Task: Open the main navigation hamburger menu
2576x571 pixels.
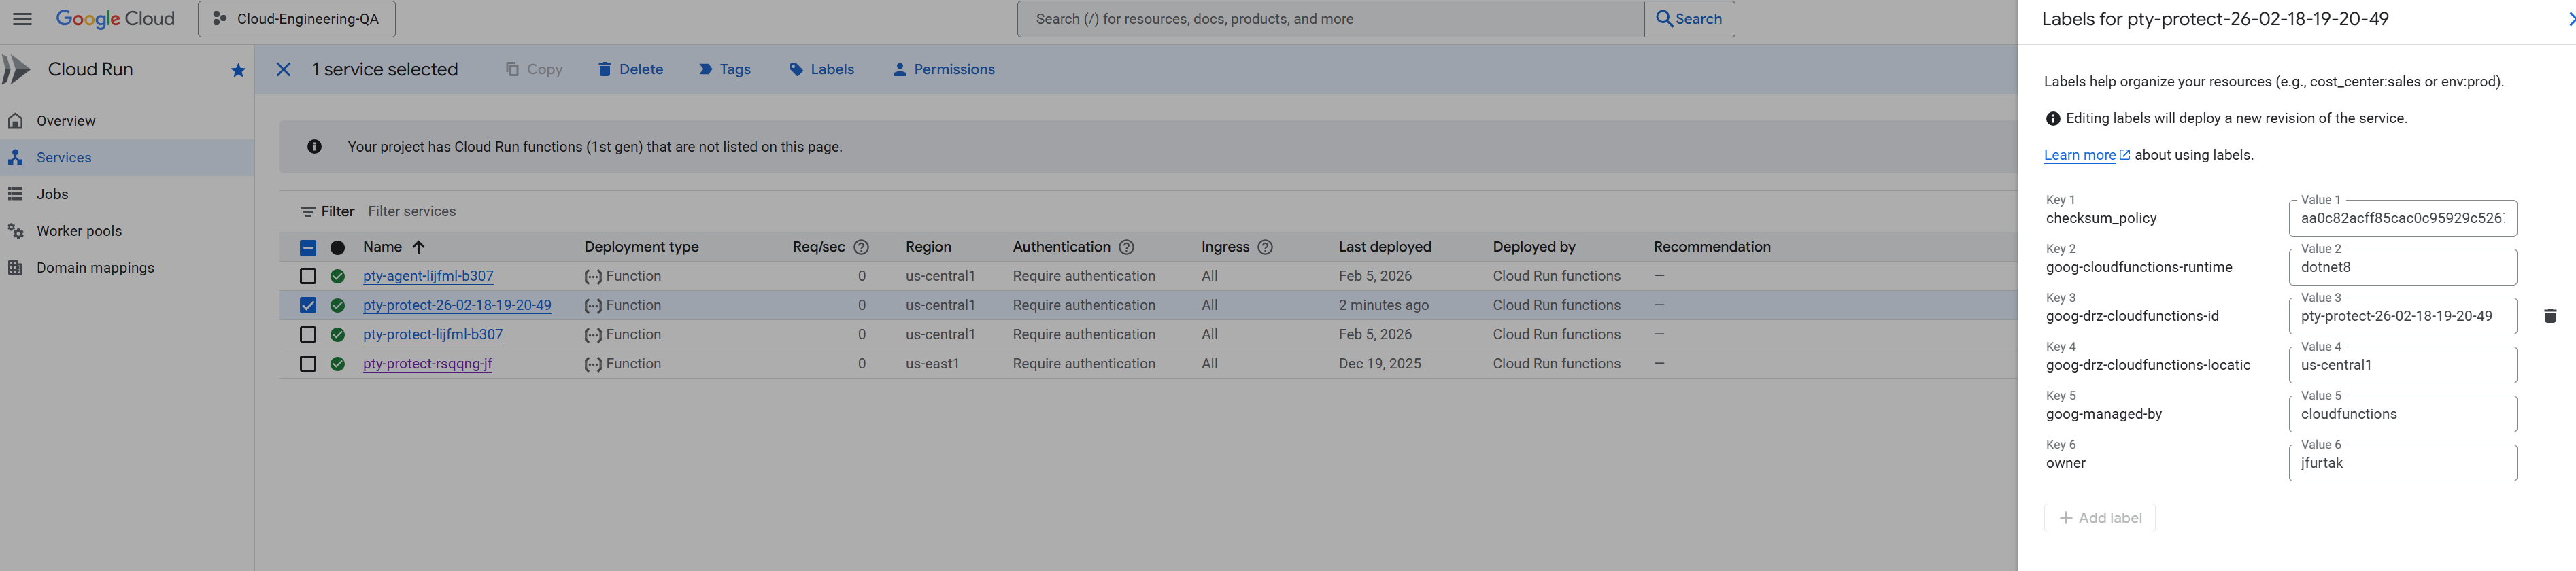Action: 22,19
